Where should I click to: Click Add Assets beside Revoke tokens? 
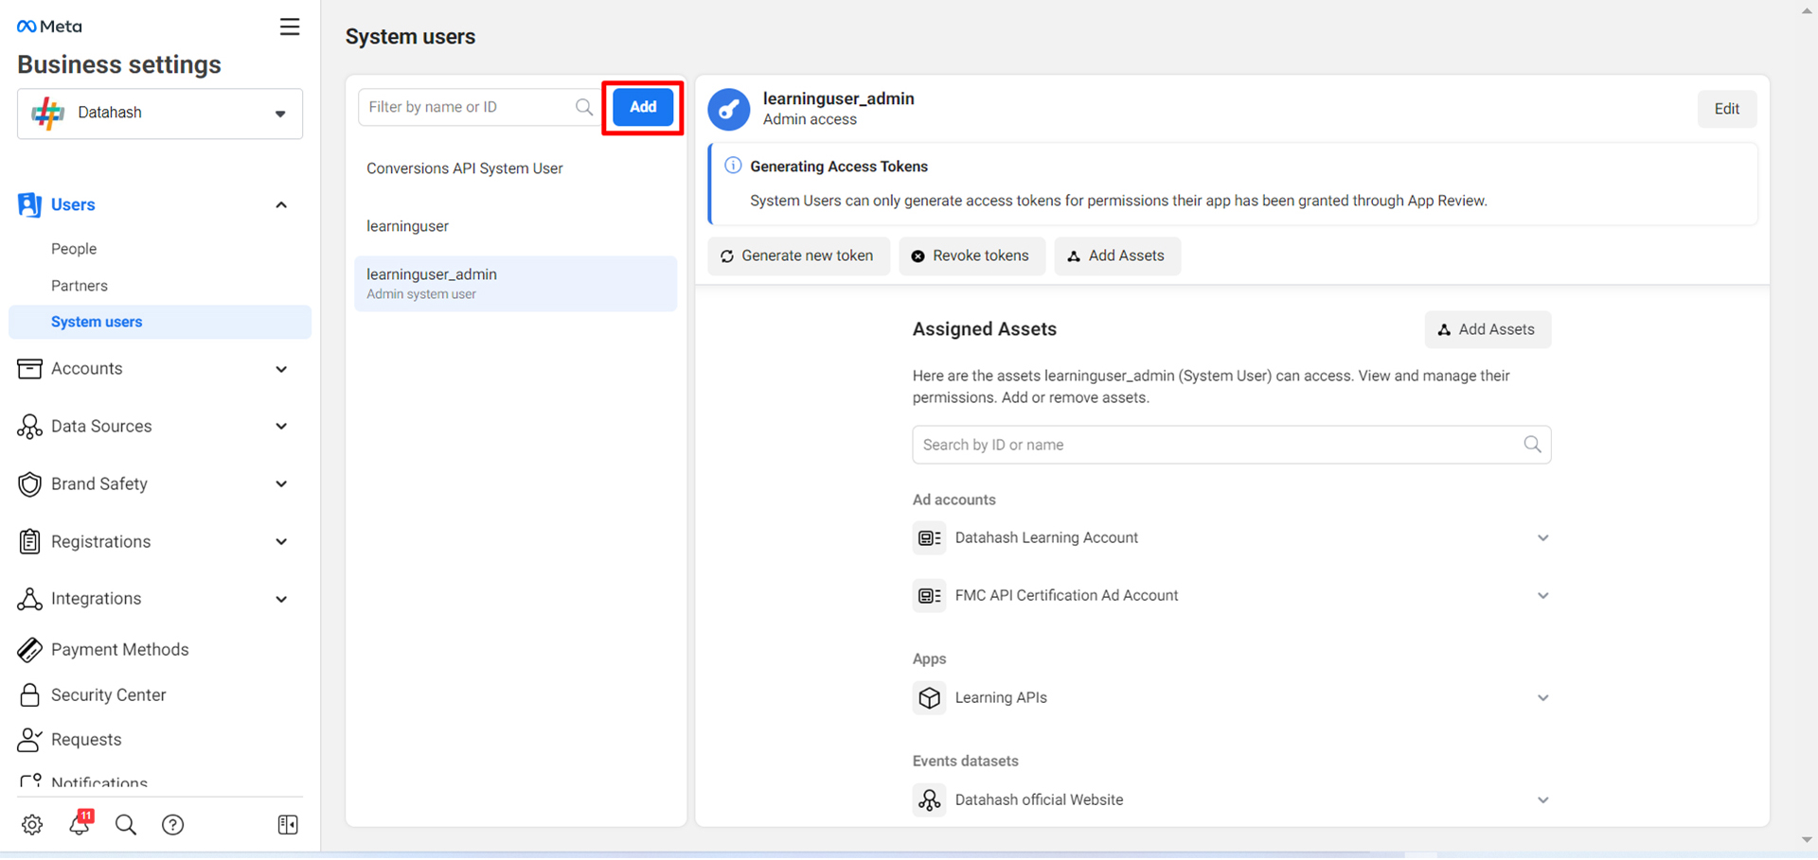click(x=1117, y=256)
